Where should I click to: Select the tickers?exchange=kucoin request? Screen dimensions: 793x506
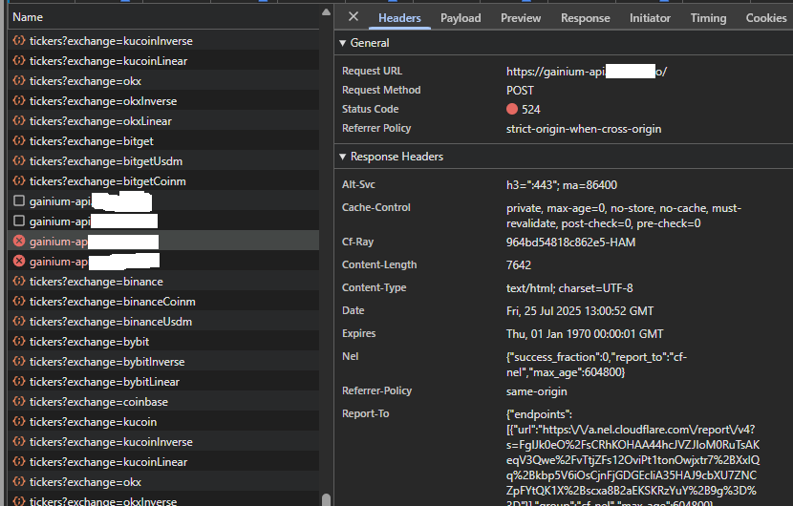click(x=162, y=422)
